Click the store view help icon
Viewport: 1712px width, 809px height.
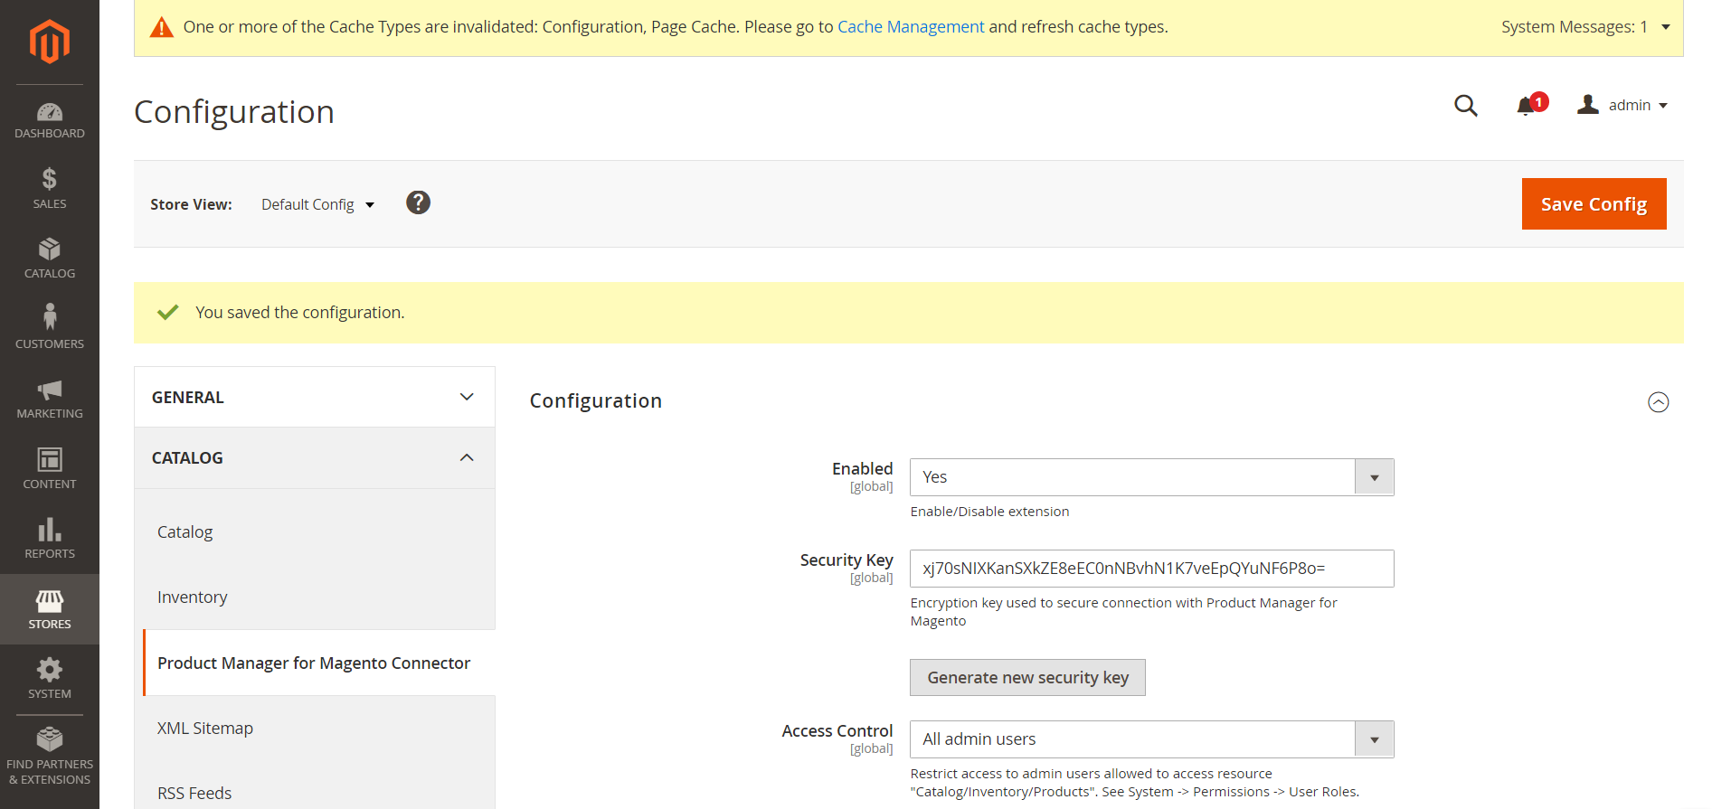[418, 202]
